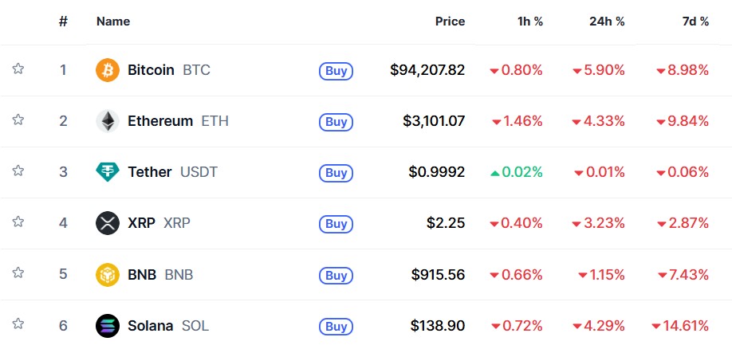Add XRP to watchlist via star
732x349 pixels.
[18, 222]
